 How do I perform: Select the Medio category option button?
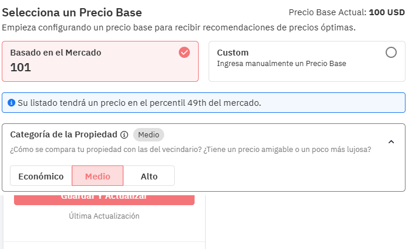(98, 176)
